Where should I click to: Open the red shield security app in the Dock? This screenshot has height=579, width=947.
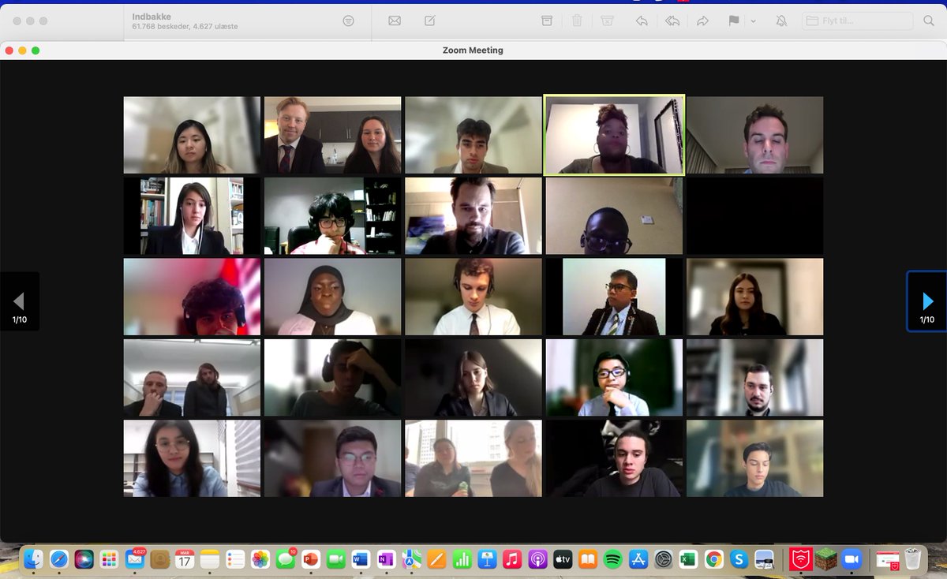[801, 559]
